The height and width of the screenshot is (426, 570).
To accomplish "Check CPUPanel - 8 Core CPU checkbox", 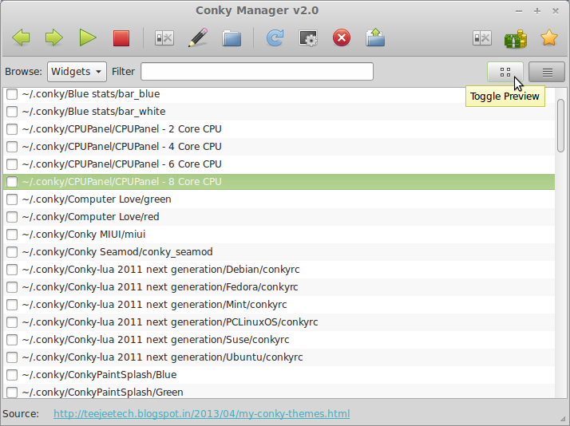I will 12,182.
